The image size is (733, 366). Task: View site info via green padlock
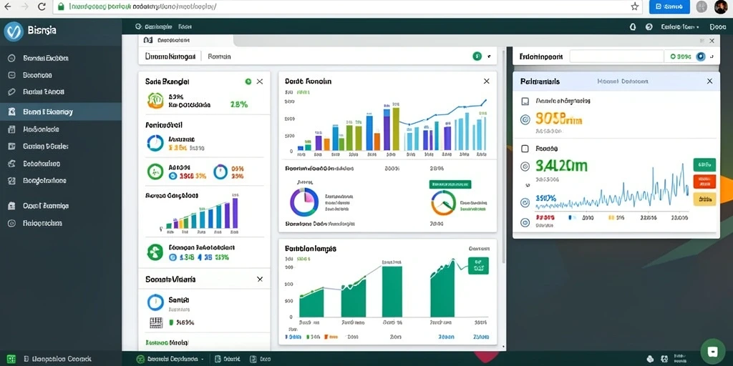pos(59,6)
